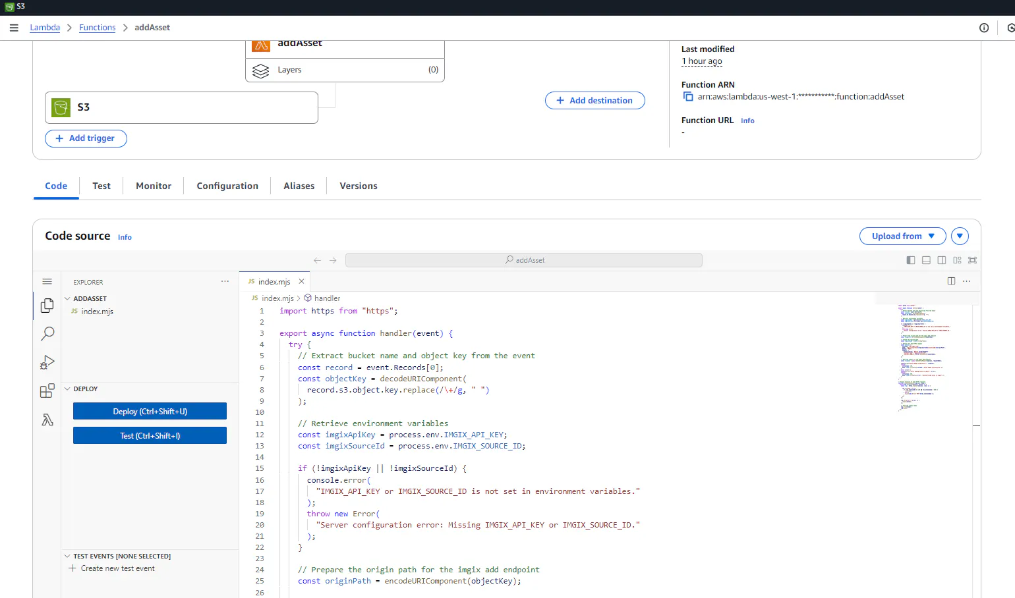This screenshot has width=1015, height=598.
Task: Open the AWS Lambda icon in activity bar
Action: 47,420
